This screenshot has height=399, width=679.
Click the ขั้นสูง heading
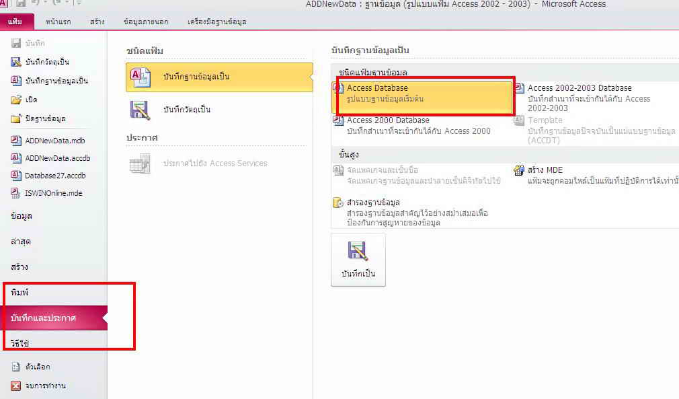click(x=349, y=154)
